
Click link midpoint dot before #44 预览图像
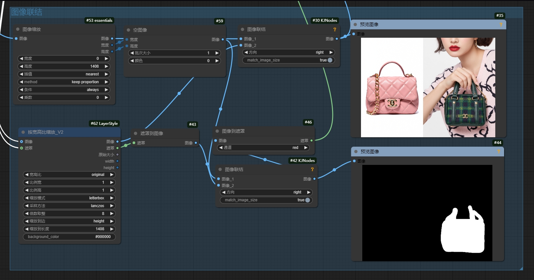tap(334, 170)
